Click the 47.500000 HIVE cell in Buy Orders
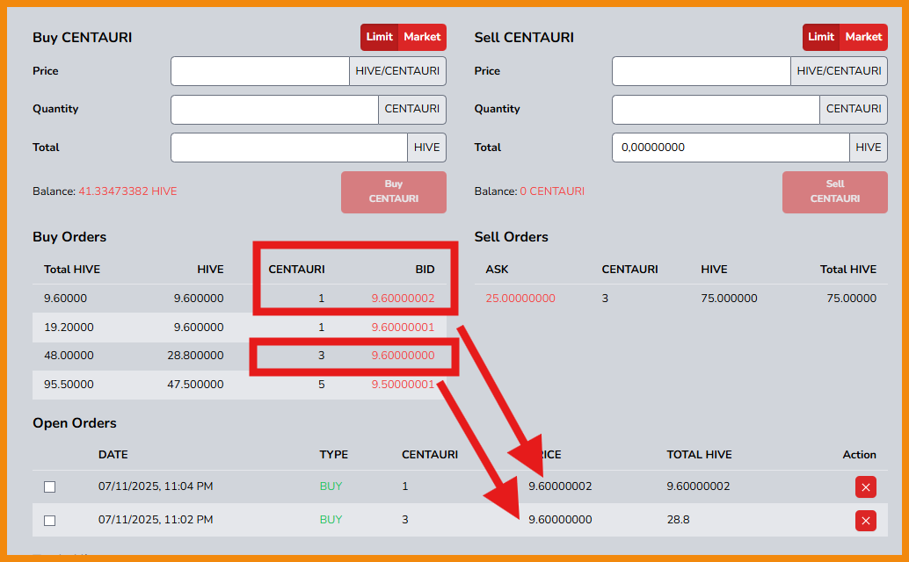This screenshot has width=909, height=562. [195, 385]
